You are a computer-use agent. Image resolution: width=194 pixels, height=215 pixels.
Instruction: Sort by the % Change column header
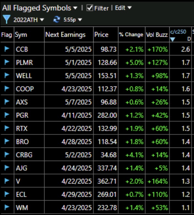(131, 35)
